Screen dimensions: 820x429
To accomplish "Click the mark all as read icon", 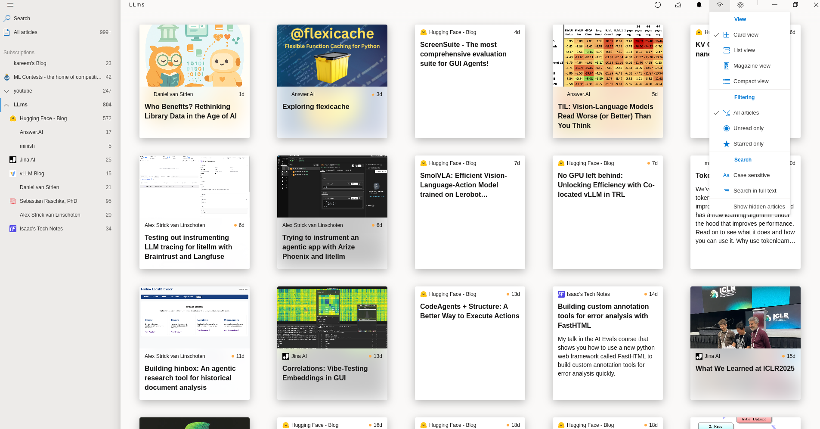I will click(678, 5).
